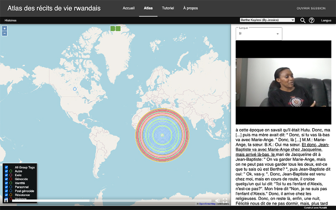Click the 'Identité' legend label
336x210 pixels.
20,183
